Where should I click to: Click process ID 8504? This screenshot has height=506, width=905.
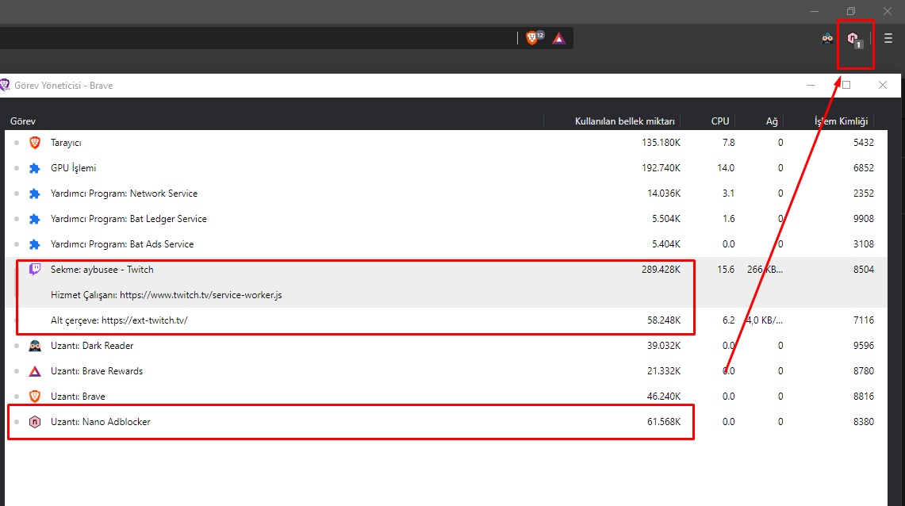click(864, 270)
